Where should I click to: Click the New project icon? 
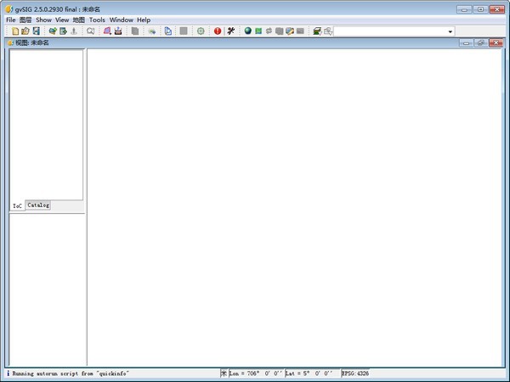(x=15, y=31)
